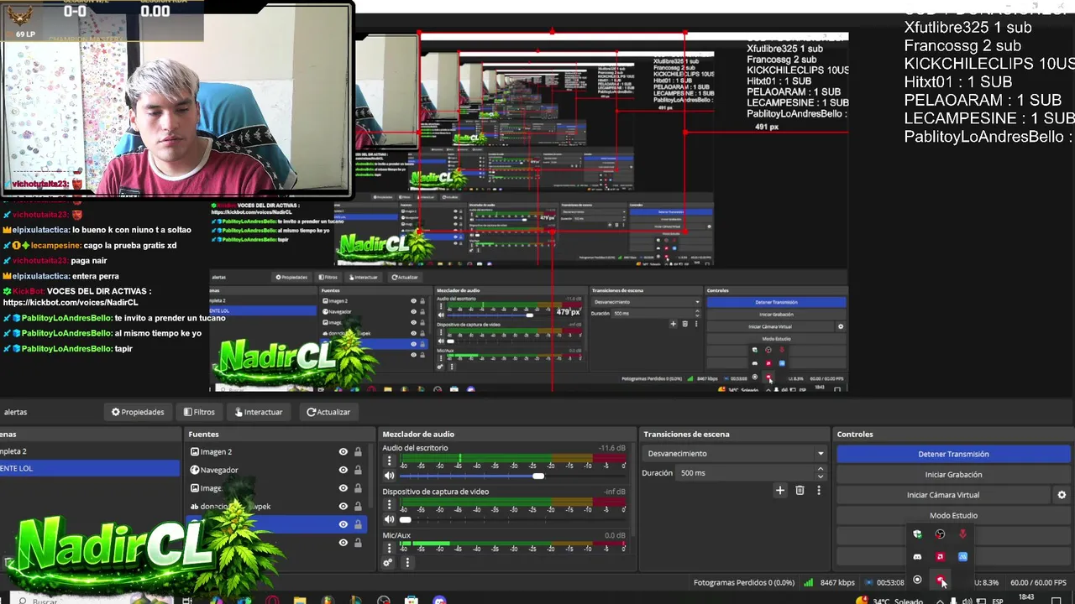Image resolution: width=1075 pixels, height=604 pixels.
Task: Enable Modo Estudio
Action: 953,515
